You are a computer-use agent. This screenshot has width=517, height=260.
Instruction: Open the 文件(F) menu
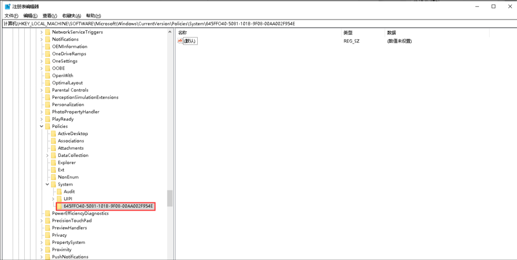11,16
